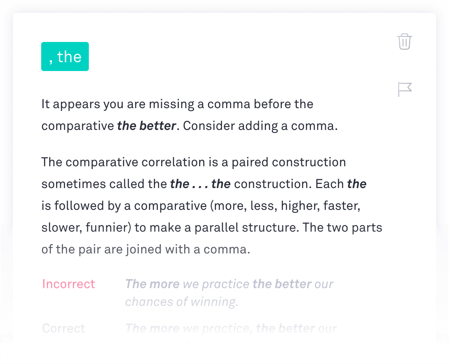Accept the green ", the" correction
449x364 pixels.
pos(65,56)
